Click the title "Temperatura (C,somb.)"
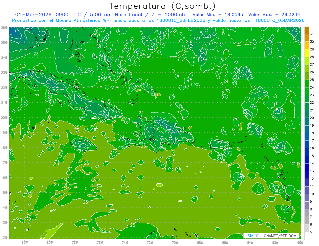 (162, 6)
